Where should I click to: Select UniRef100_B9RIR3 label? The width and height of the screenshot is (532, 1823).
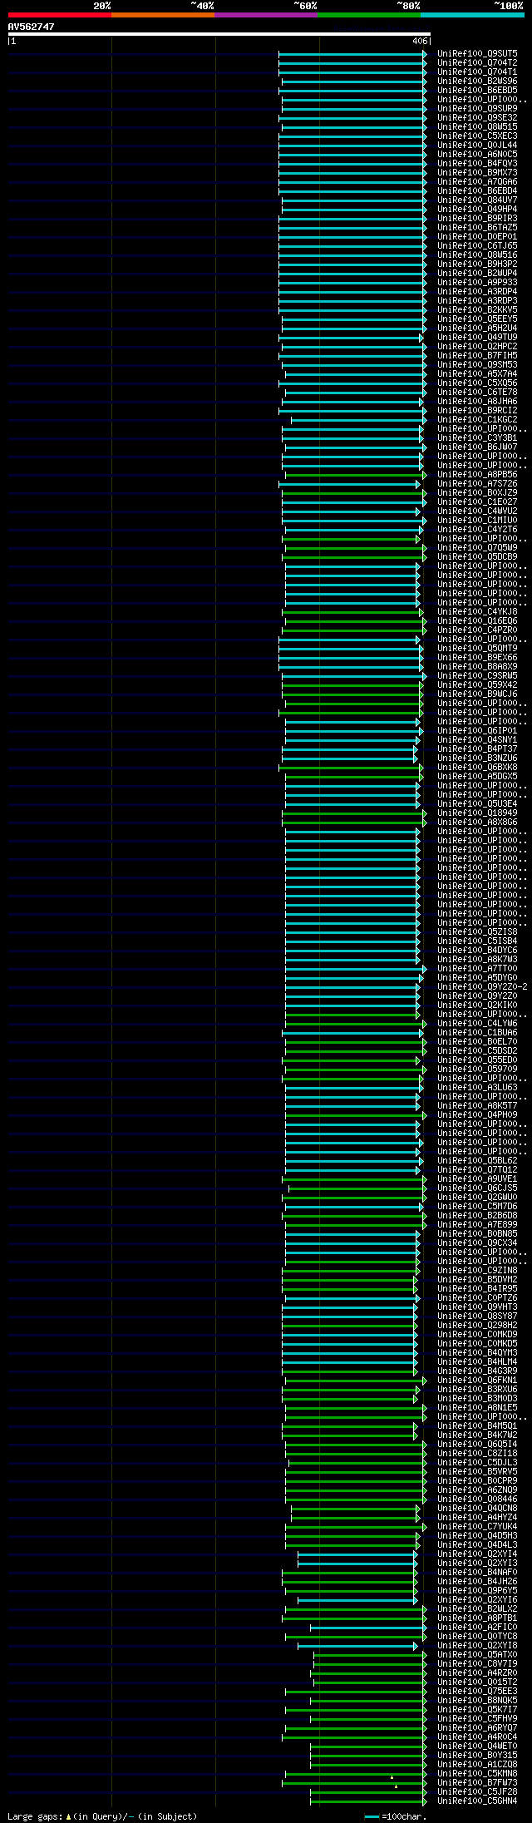point(477,219)
